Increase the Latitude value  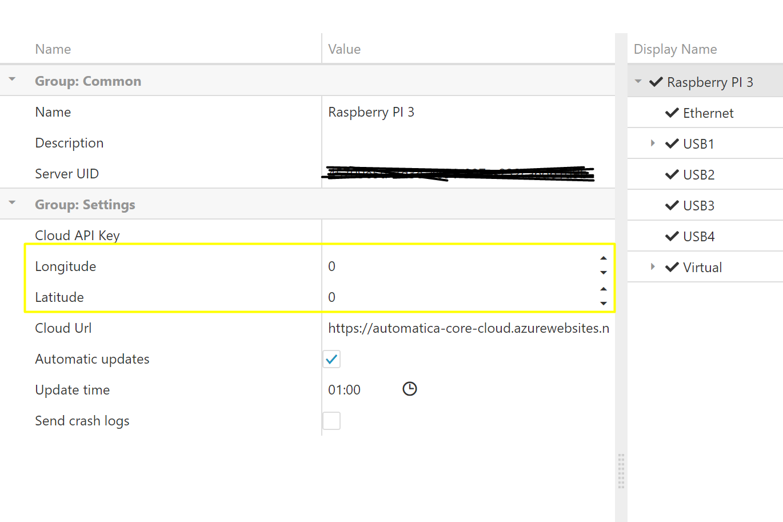[x=604, y=289]
